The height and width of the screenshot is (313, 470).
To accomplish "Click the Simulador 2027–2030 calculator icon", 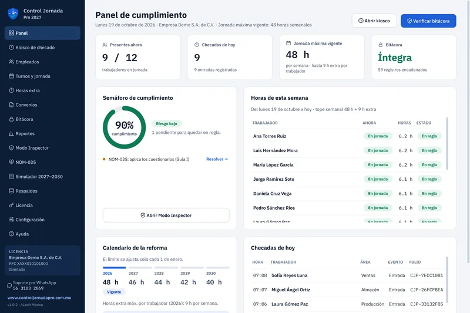I will (11, 176).
